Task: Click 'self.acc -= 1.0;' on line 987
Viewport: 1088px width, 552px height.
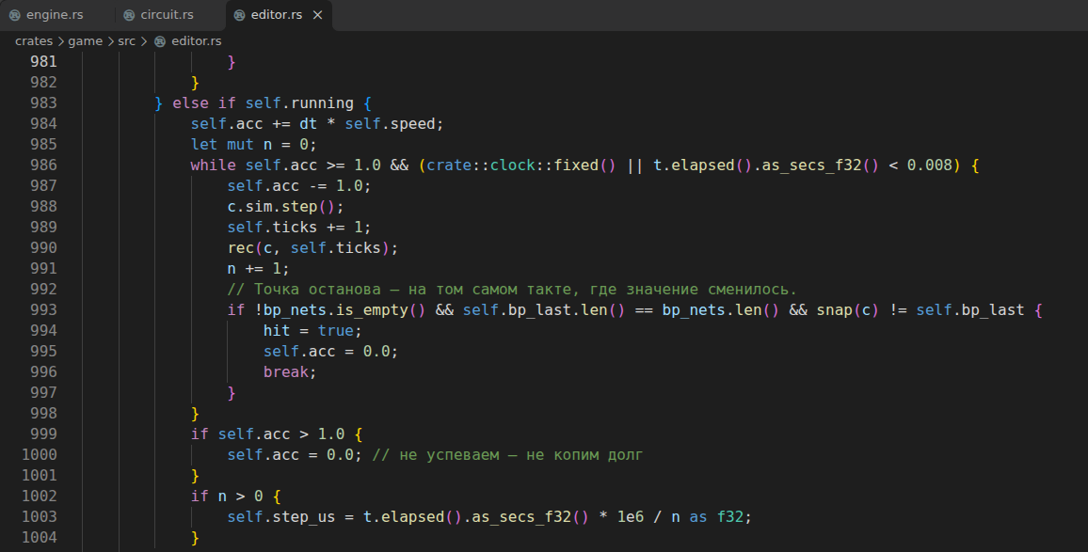Action: click(299, 186)
